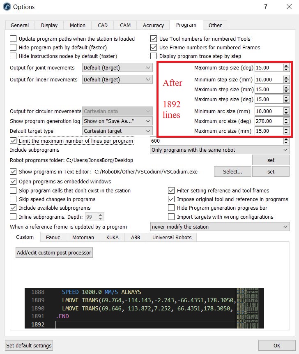Expand the Include subprograms dropdown
This screenshot has width=299, height=354.
pos(220,150)
